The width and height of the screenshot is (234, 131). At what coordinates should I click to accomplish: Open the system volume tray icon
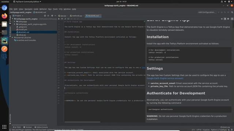pyautogui.click(x=225, y=1)
